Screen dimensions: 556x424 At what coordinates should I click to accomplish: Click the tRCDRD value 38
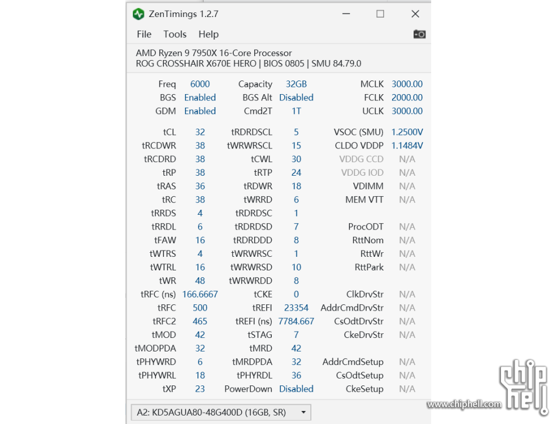click(200, 159)
